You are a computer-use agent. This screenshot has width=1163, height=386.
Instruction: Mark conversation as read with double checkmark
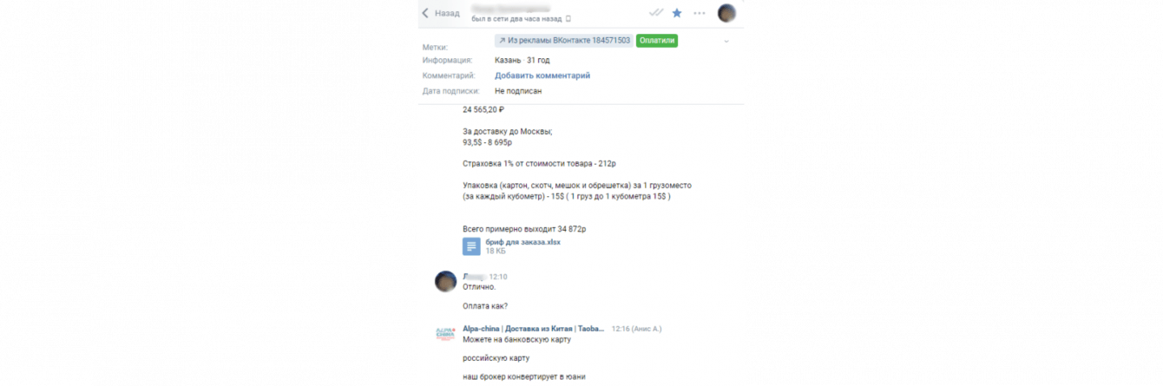[x=656, y=13]
